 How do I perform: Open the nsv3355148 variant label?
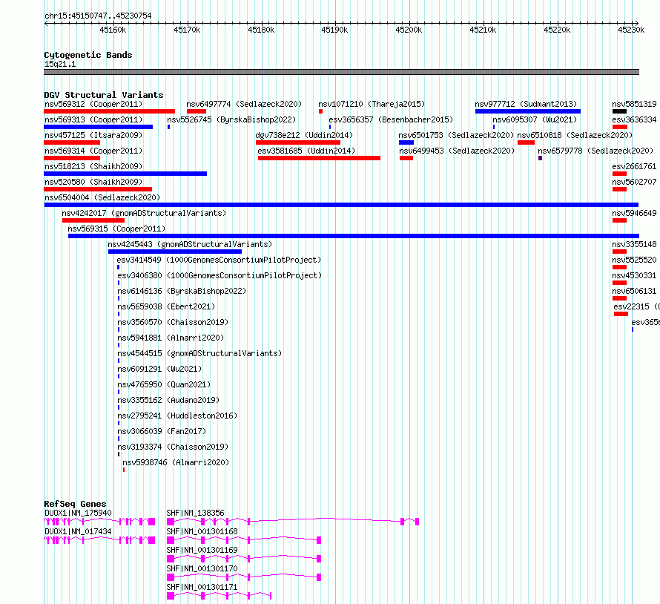pos(634,244)
